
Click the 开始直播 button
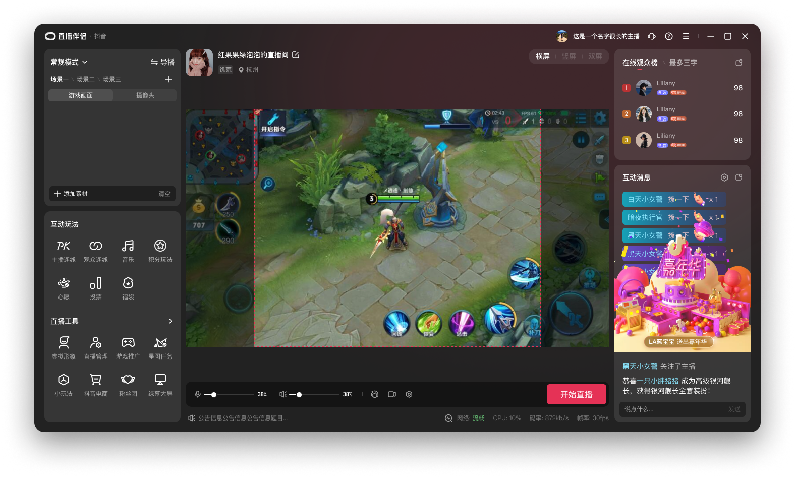click(577, 394)
